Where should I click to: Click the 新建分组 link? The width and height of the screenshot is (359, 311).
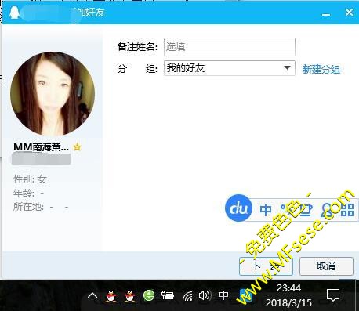[x=321, y=70]
